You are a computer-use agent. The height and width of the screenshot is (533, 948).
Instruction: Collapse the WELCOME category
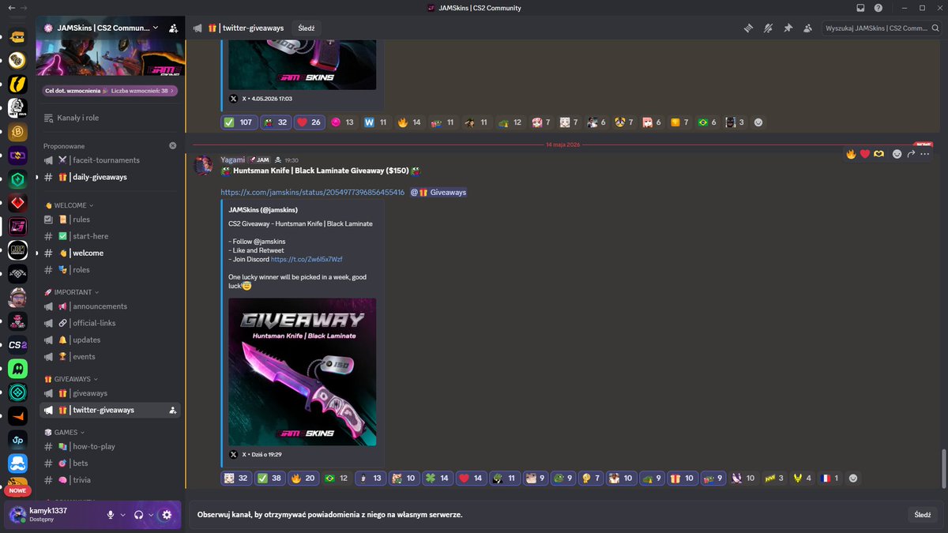[x=69, y=205]
